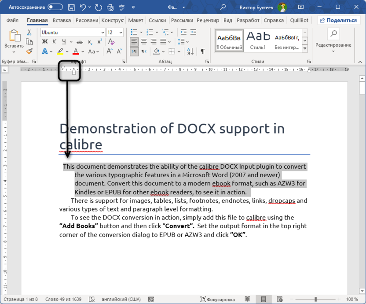Show paragraph marks with the Pilcrow icon
The height and width of the screenshot is (304, 366).
coord(203,51)
